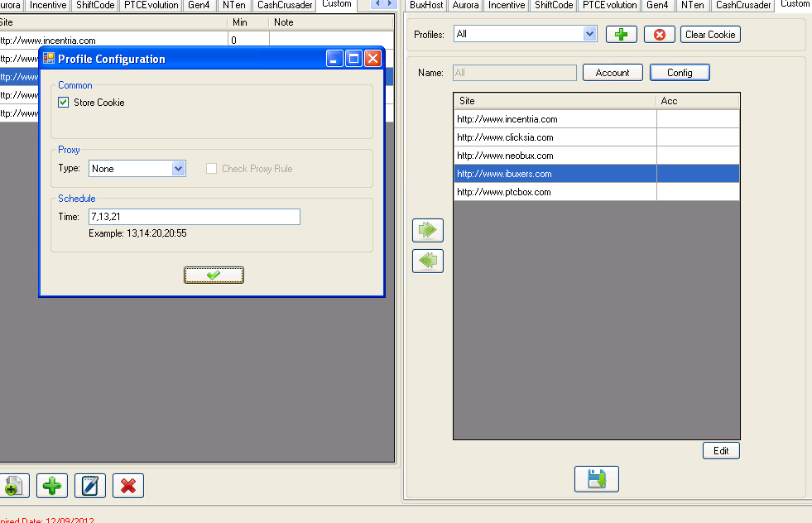Click the Acc column header

tap(698, 101)
